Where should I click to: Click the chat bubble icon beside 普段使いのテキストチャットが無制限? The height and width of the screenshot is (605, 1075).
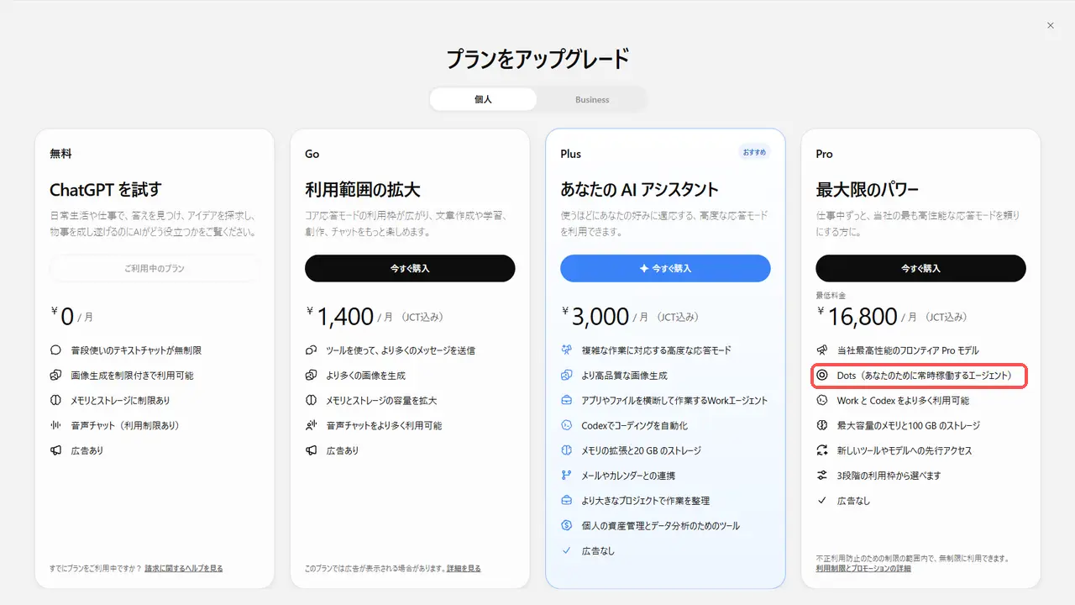[x=56, y=350]
